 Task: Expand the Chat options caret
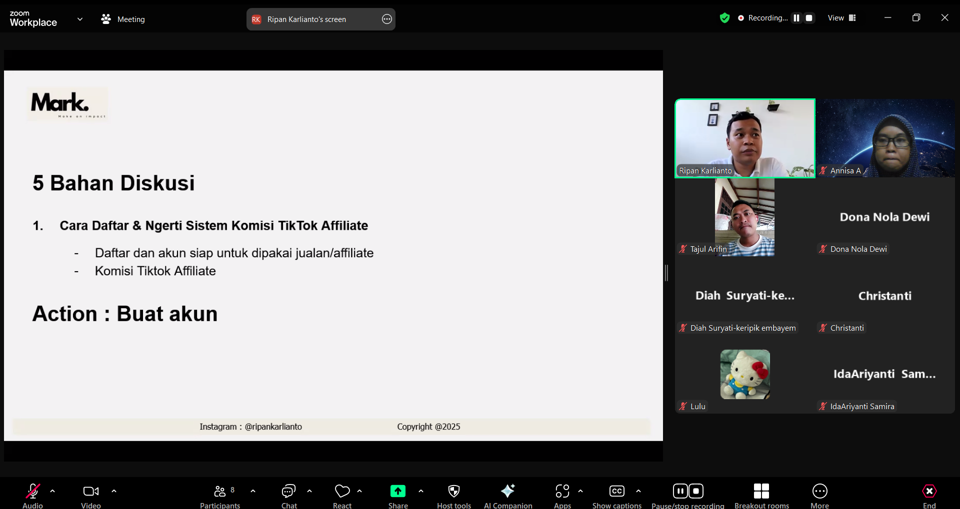coord(309,492)
